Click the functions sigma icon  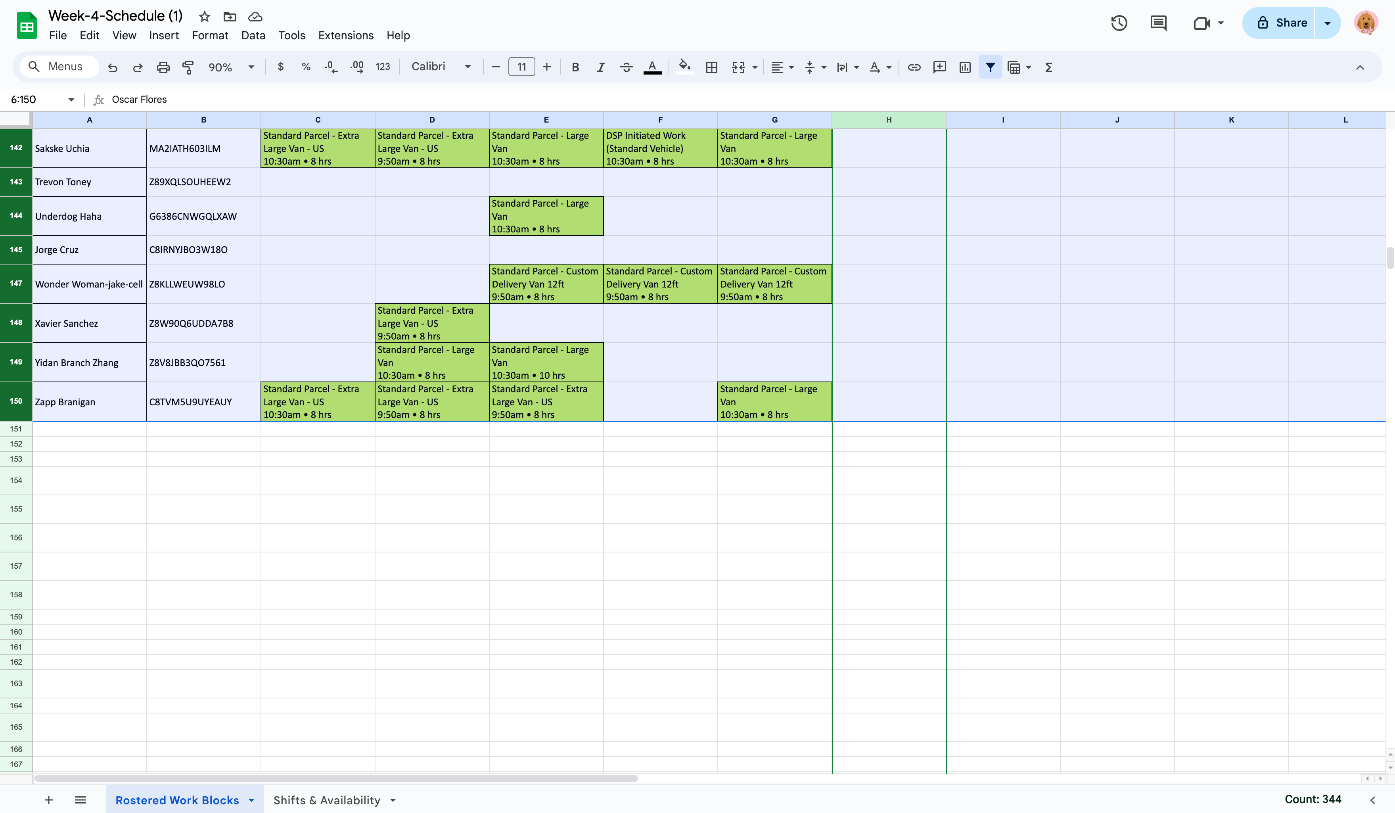[x=1048, y=67]
